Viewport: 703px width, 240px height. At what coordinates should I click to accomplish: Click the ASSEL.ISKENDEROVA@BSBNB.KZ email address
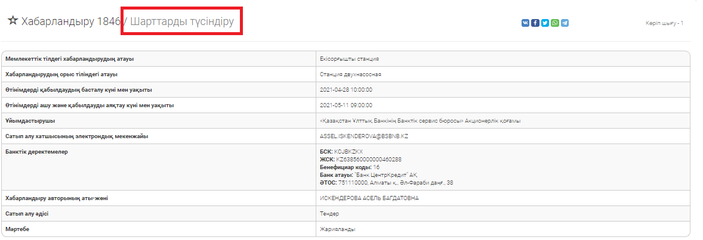(x=363, y=136)
